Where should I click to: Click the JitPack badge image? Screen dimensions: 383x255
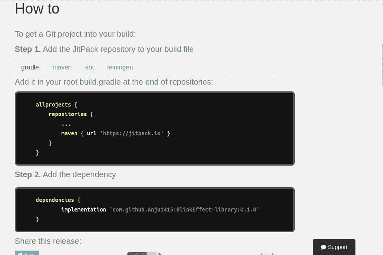point(142,253)
